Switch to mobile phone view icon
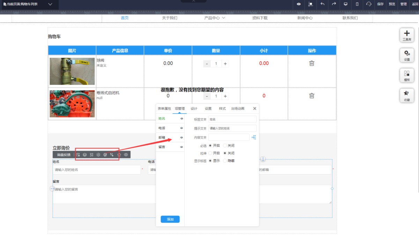Image resolution: width=419 pixels, height=237 pixels. 357,4
